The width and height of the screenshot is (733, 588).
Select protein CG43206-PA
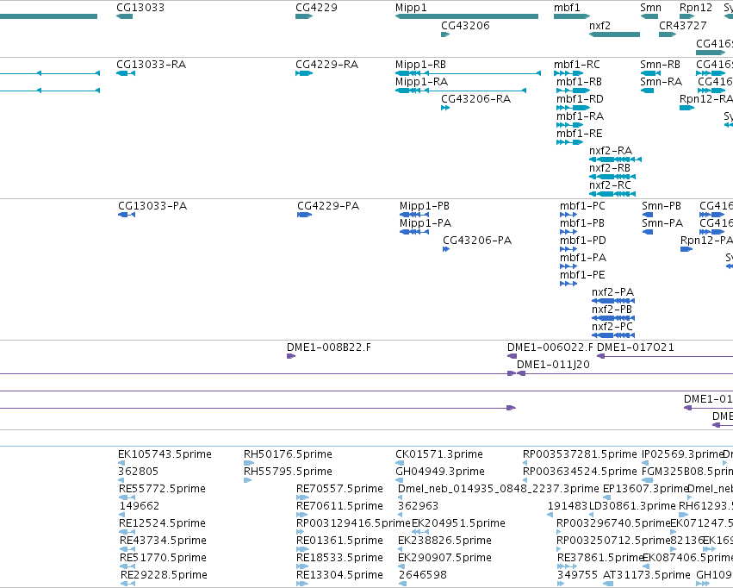point(446,249)
